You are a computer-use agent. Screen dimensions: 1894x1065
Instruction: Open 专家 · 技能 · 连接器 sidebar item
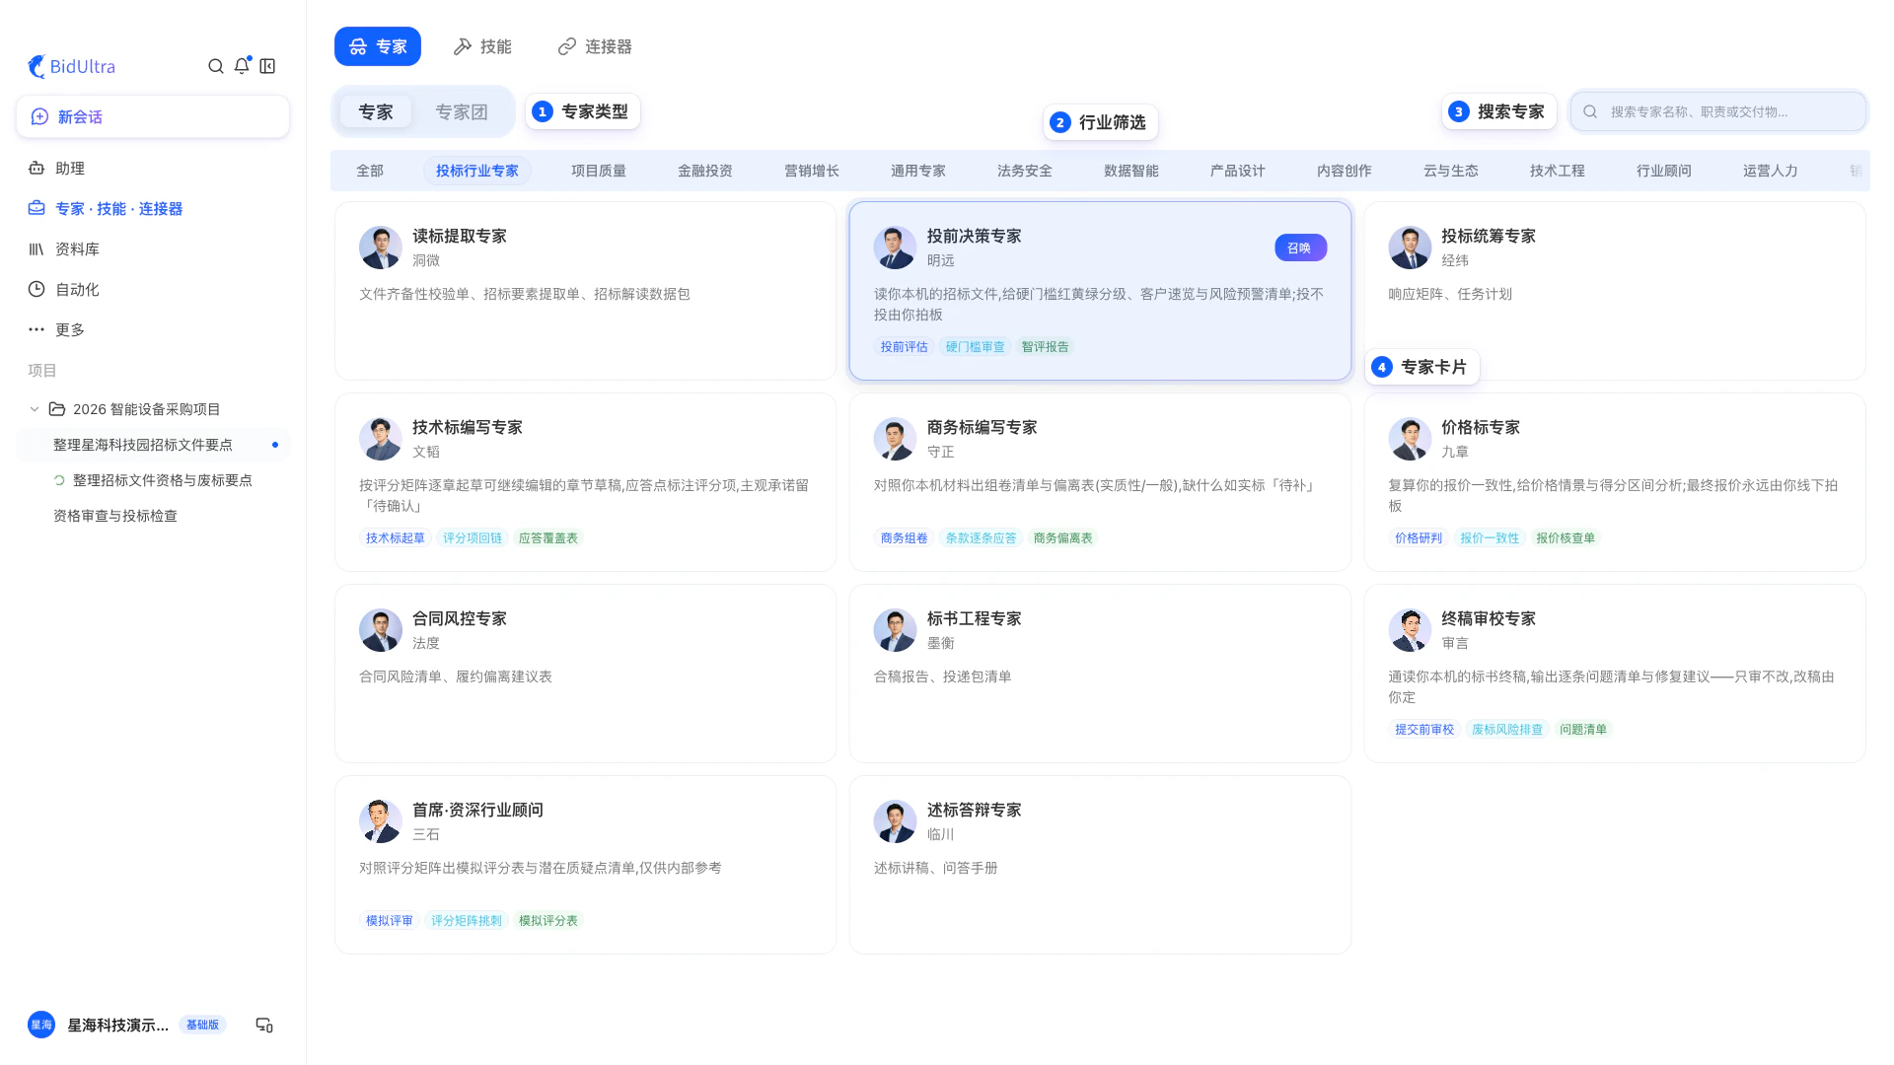click(153, 208)
